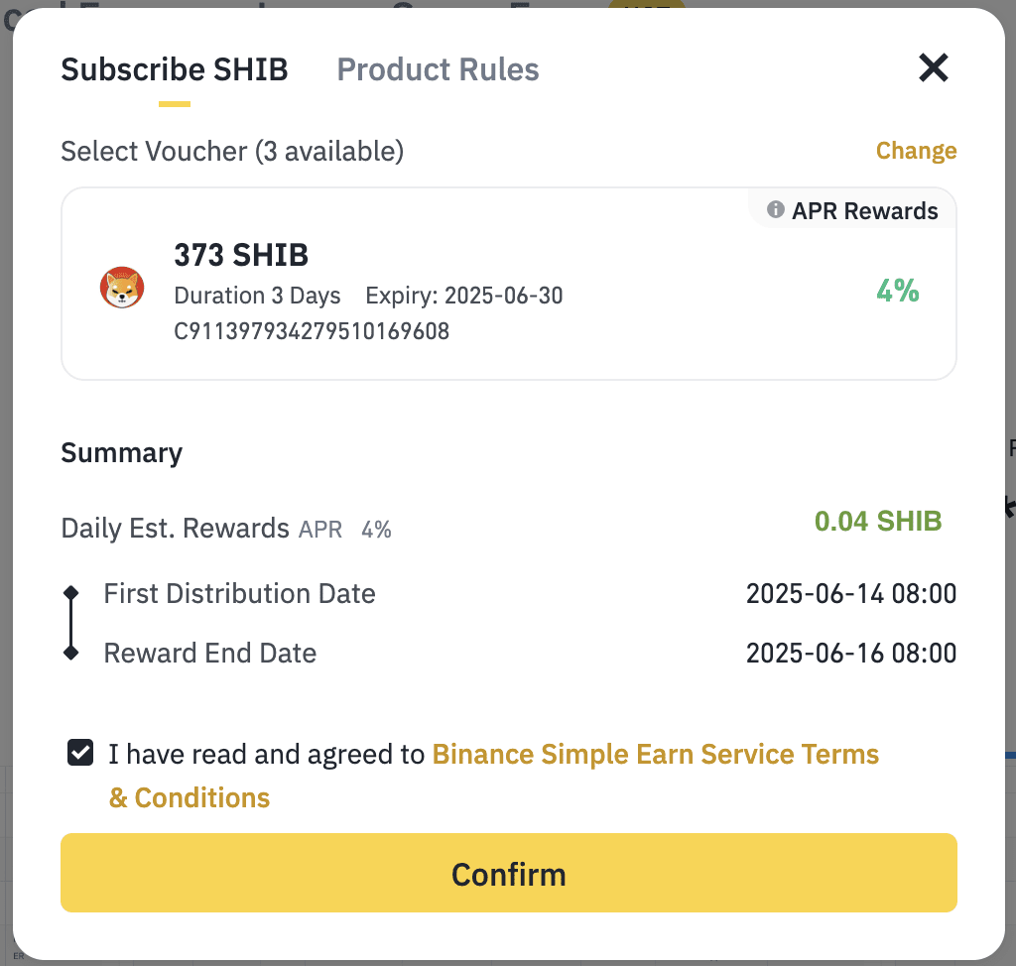Uncheck the Terms & Conditions agreement checkbox

coord(80,754)
